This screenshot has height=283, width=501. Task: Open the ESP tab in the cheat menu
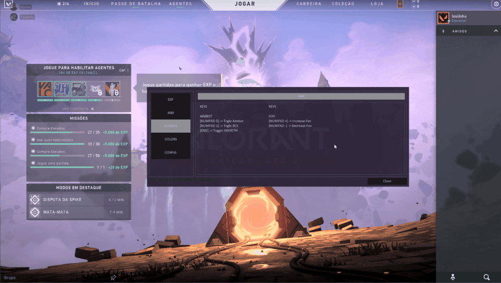[170, 100]
